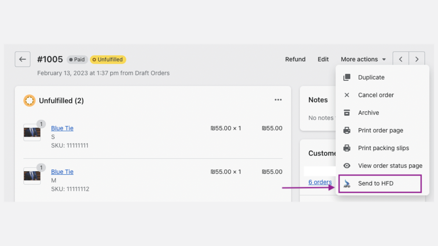Click the orange Unfulfilled status badge icon
This screenshot has width=438, height=246.
pos(29,100)
